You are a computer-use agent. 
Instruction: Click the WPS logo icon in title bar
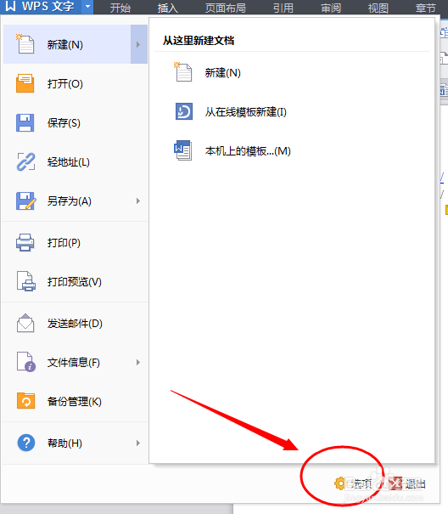(x=10, y=6)
